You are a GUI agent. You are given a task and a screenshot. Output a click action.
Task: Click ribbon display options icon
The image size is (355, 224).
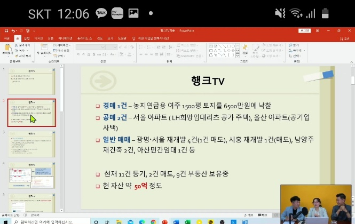318,30
